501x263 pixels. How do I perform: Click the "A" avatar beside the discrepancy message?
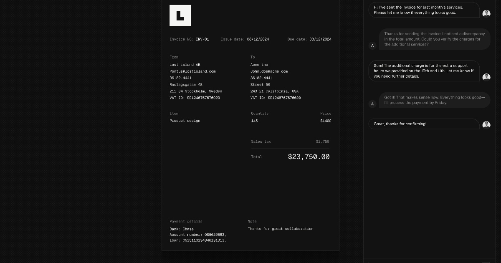click(372, 46)
